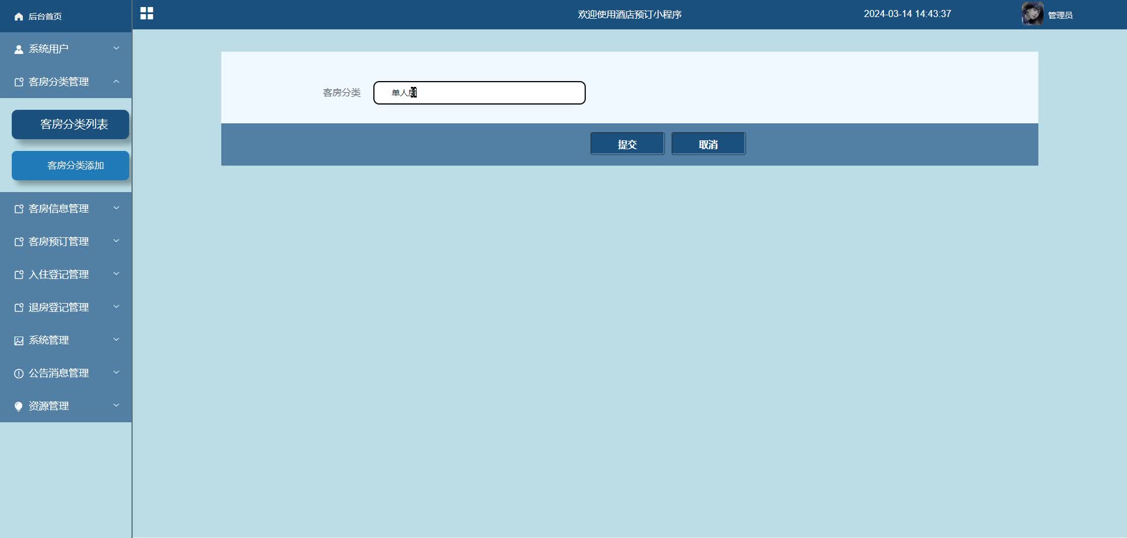This screenshot has width=1127, height=538.
Task: Expand the 客房信息管理 chevron
Action: (116, 208)
